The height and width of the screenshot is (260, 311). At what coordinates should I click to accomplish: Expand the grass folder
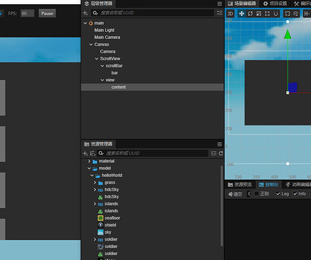[95, 182]
